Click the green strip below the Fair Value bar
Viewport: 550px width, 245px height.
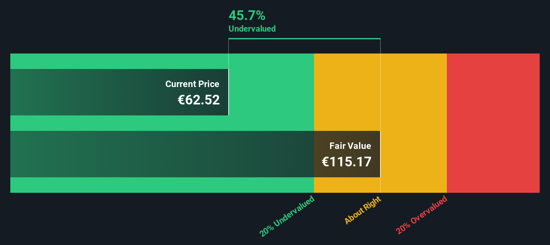(x=161, y=185)
